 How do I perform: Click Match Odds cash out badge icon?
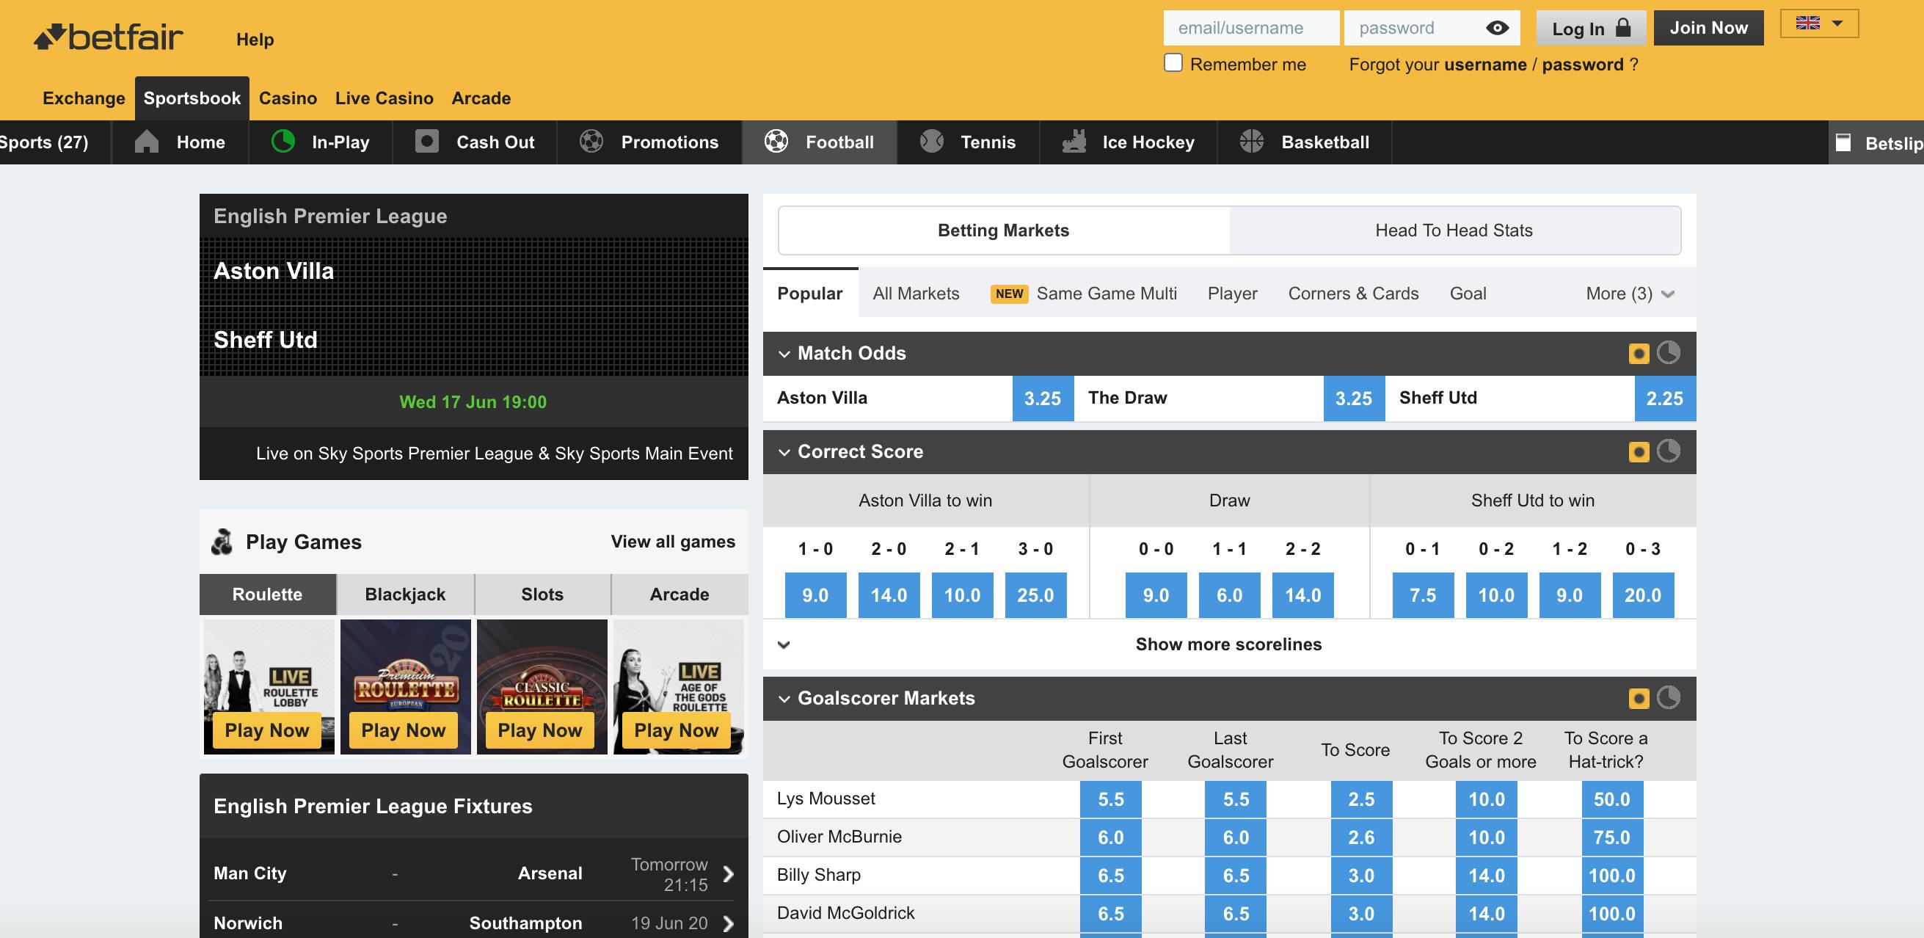click(x=1639, y=353)
